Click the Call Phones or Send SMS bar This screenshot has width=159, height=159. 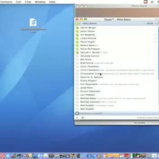[x=117, y=113]
